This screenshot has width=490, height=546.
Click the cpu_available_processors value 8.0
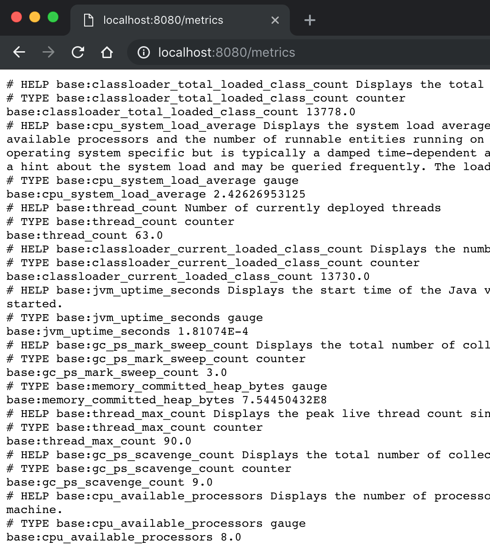tap(231, 537)
